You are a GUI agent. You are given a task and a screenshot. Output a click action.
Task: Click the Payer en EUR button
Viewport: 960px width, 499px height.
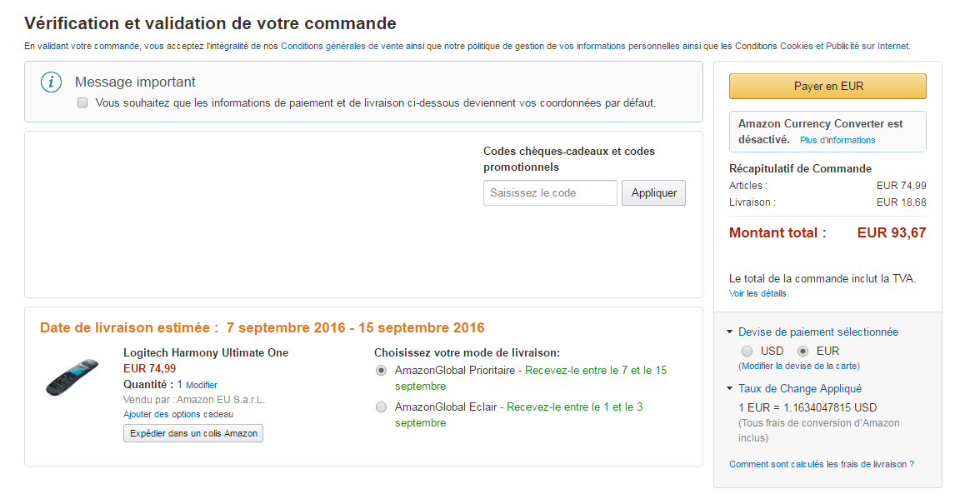(x=827, y=87)
